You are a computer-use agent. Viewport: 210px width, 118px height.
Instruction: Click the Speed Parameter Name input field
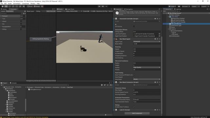tap(147, 100)
